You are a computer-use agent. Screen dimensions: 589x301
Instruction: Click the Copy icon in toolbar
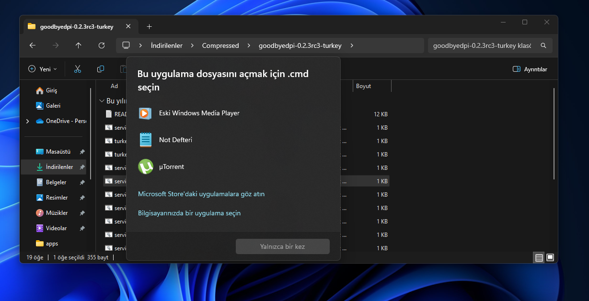pos(101,69)
